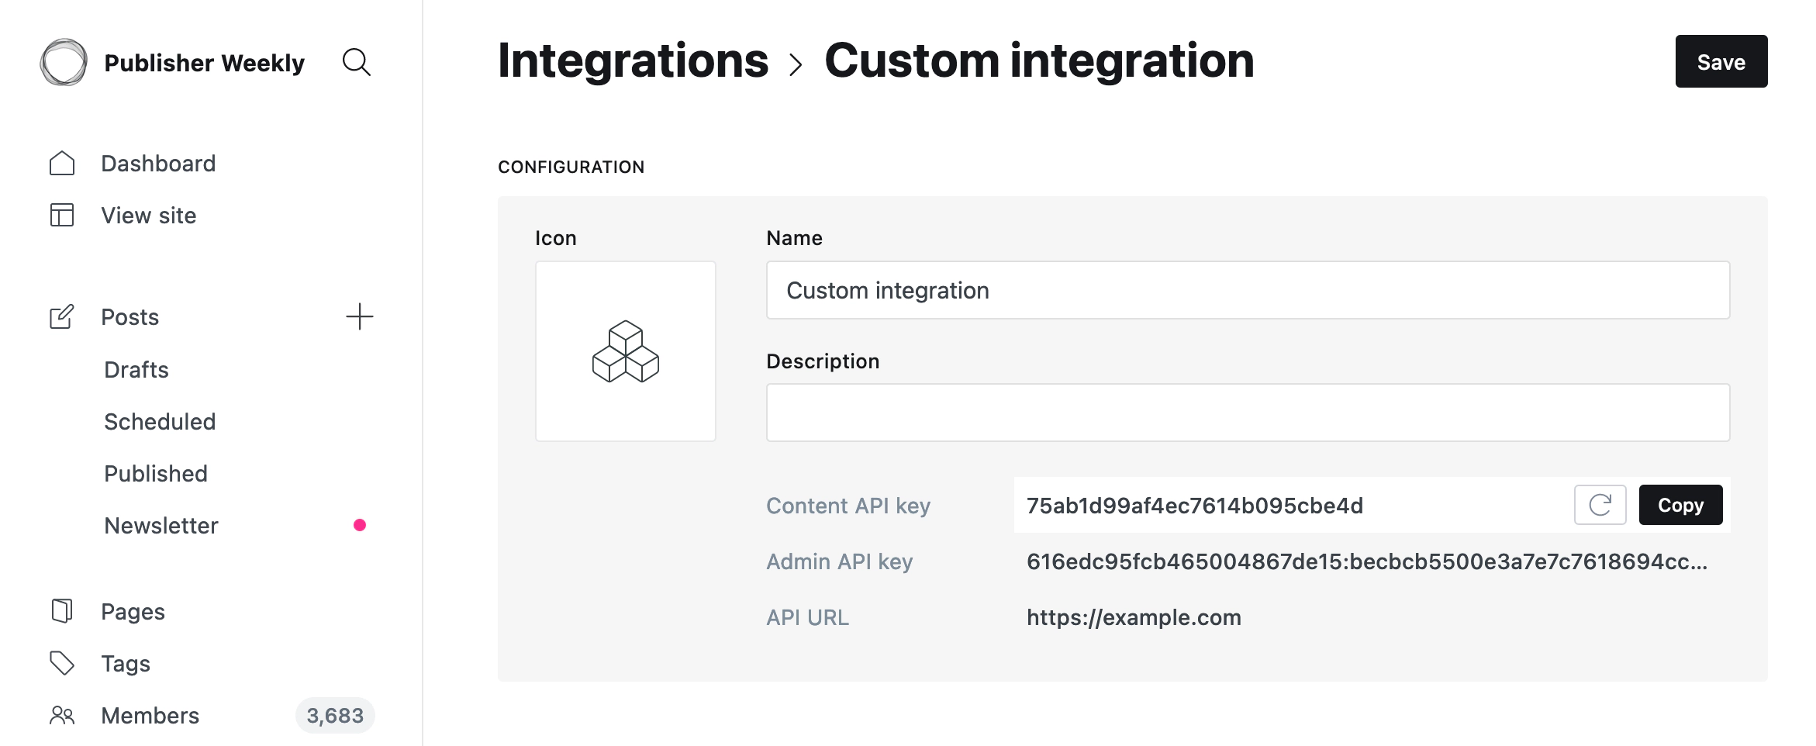Go back to Integrations breadcrumb
Screen dimensions: 1816x746
[x=633, y=61]
